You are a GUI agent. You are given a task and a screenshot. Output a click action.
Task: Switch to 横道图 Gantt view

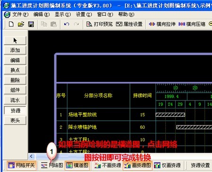click(77, 165)
